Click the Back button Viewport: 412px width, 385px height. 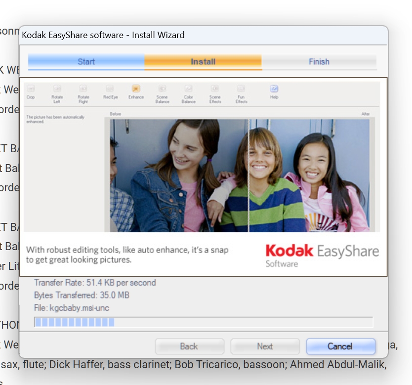189,346
